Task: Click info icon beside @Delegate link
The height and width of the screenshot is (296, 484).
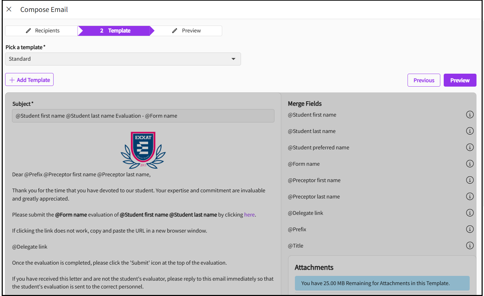Action: (x=470, y=213)
